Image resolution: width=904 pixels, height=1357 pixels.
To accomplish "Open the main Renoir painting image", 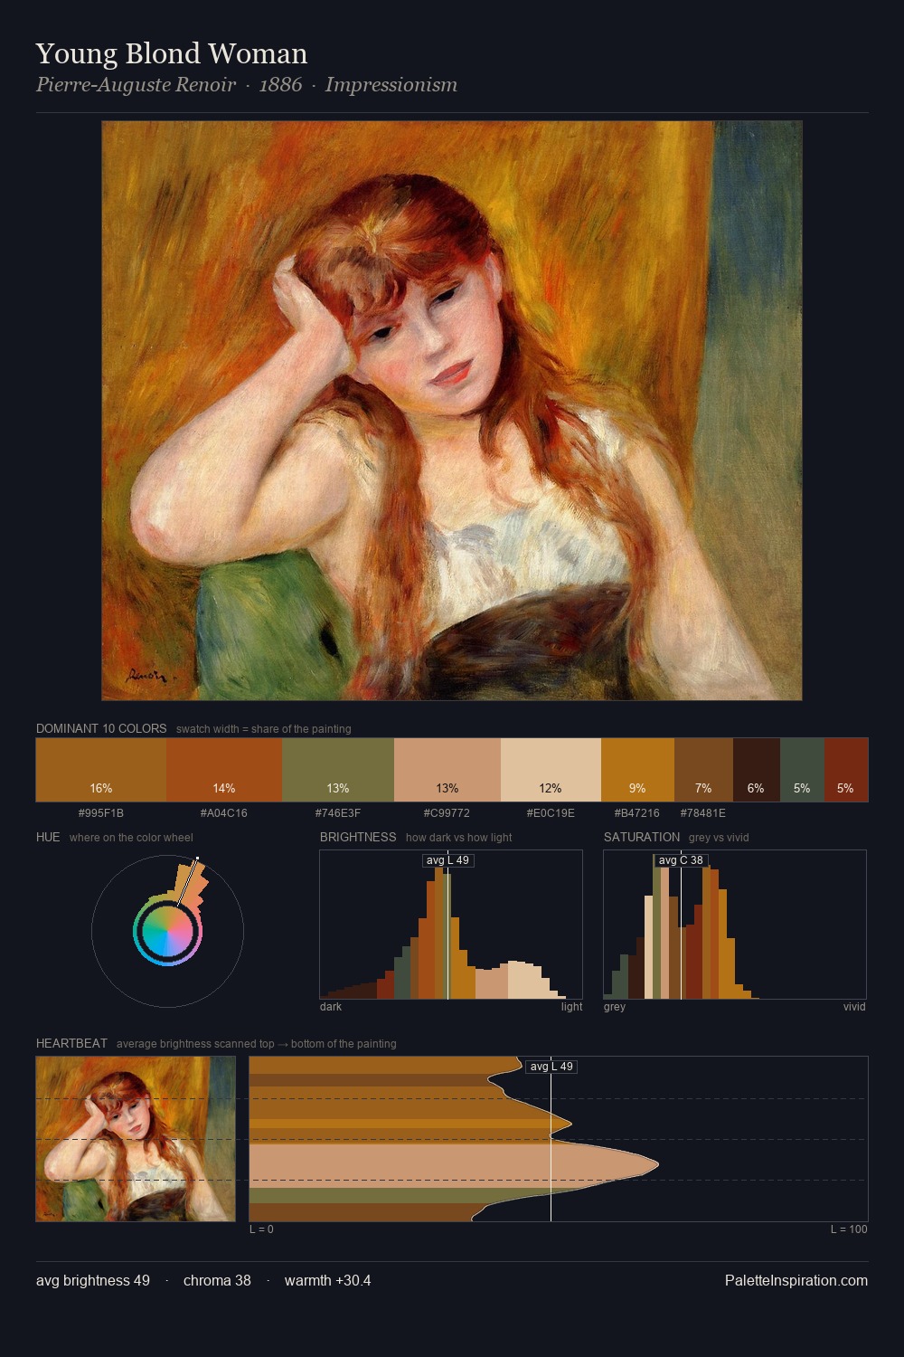I will coord(452,411).
